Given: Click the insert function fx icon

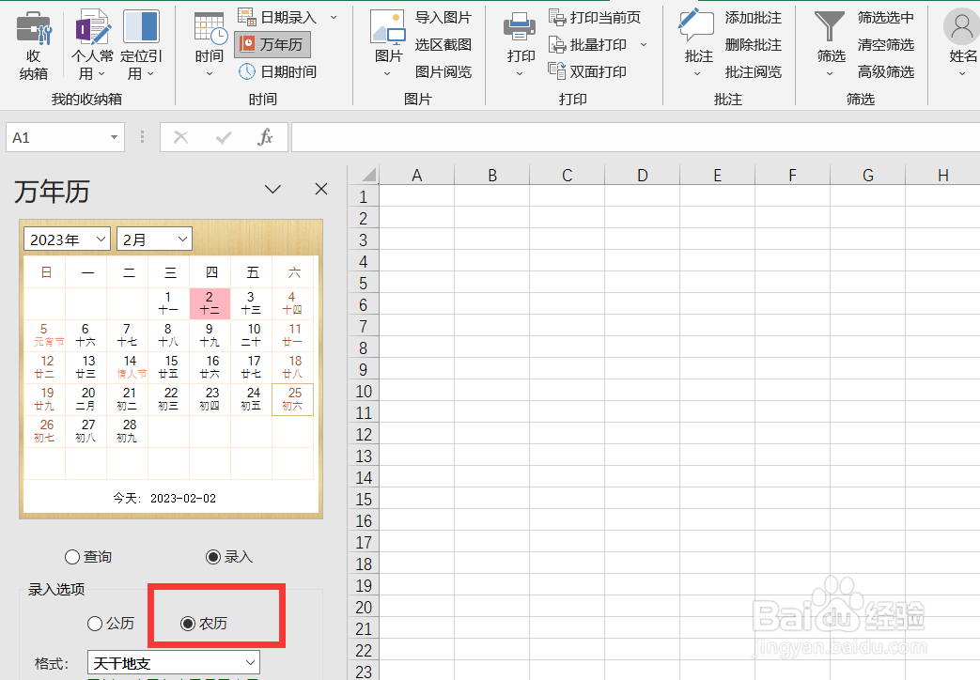Looking at the screenshot, I should 265,137.
